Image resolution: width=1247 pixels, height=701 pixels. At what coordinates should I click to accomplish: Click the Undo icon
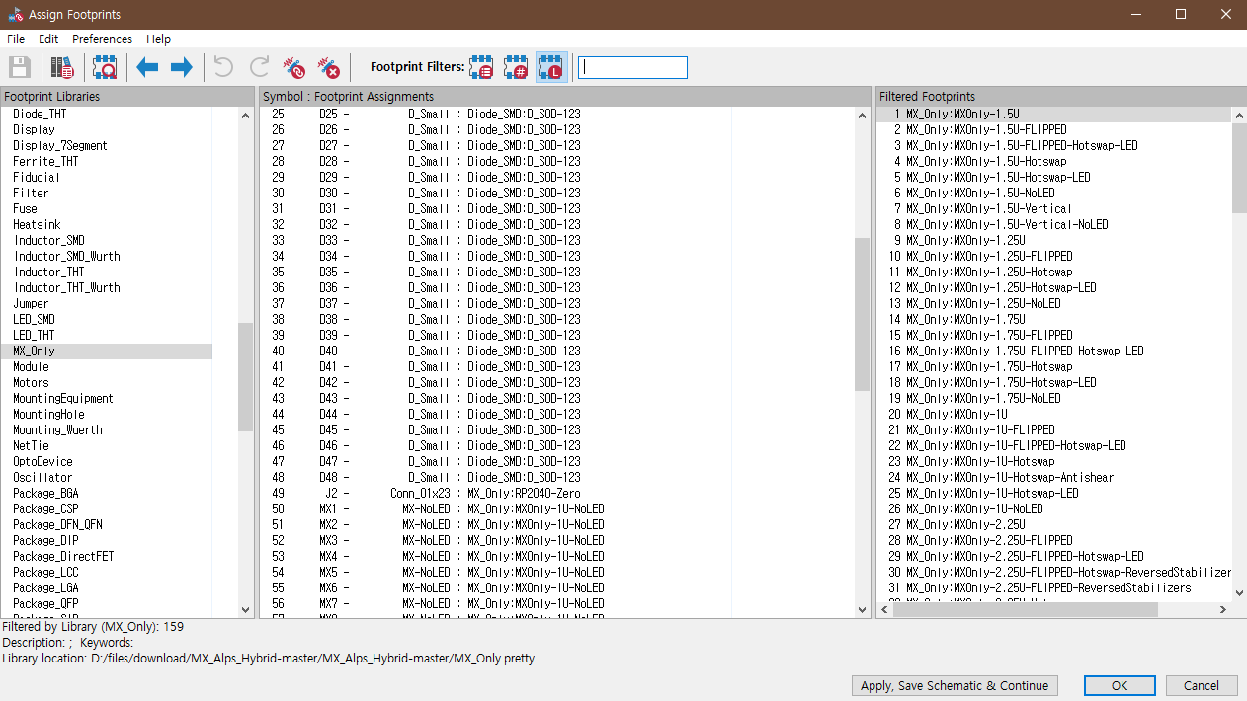224,68
